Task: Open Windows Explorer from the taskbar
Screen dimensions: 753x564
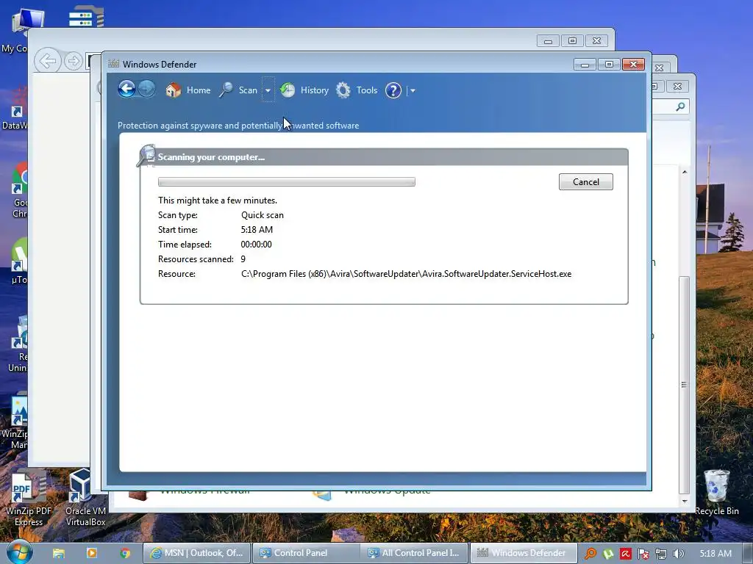Action: click(x=59, y=553)
